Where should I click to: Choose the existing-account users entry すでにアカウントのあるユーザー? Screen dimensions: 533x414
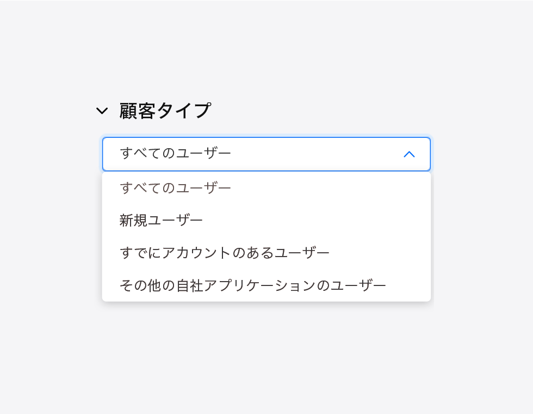click(x=225, y=253)
